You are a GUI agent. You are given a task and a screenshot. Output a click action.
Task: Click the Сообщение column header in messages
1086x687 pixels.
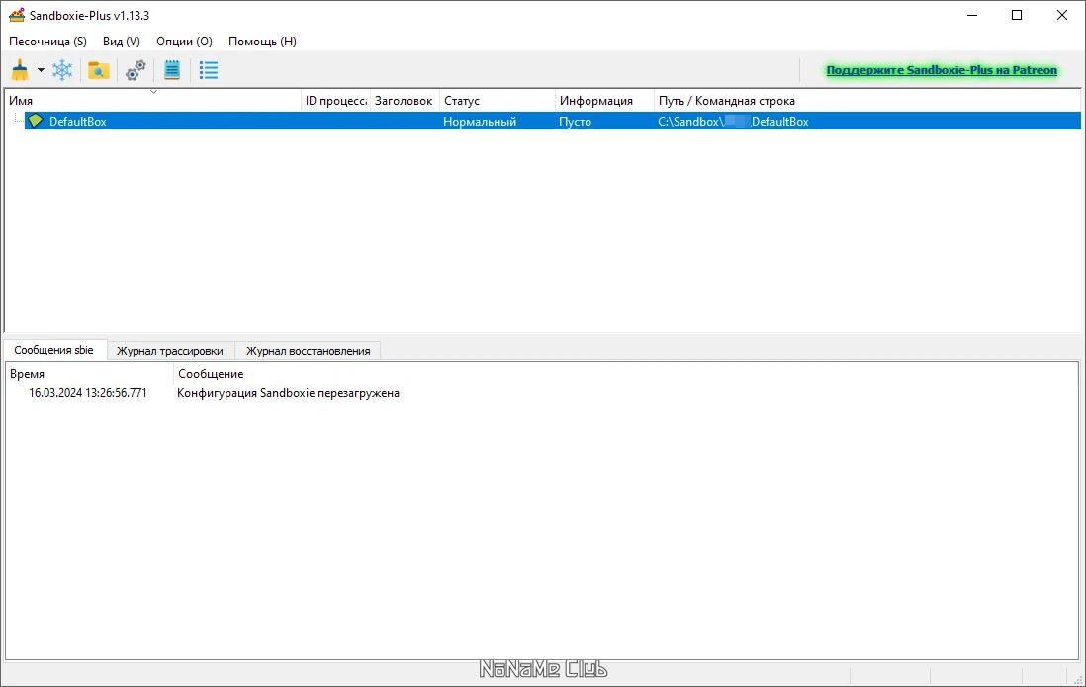pyautogui.click(x=626, y=374)
